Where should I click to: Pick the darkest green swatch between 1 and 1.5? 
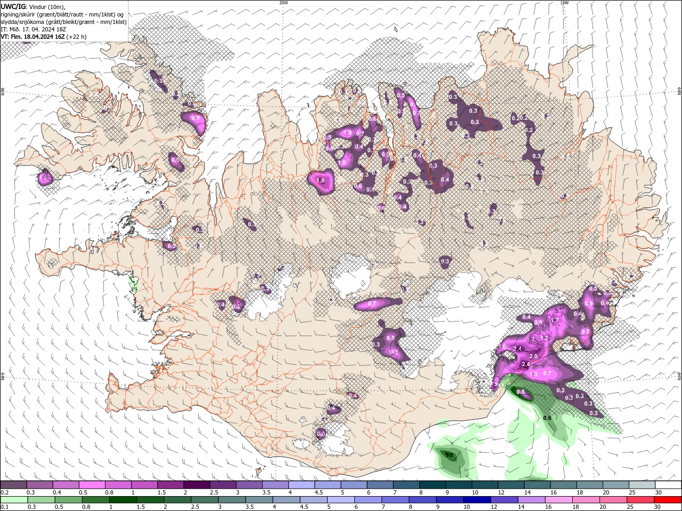123,500
